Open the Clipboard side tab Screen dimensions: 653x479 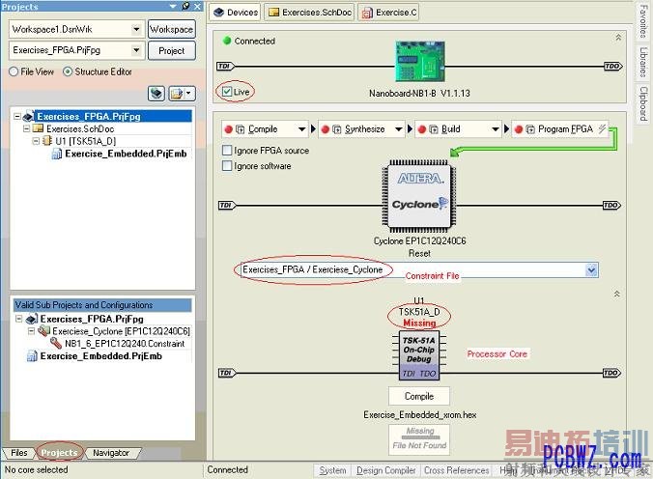point(644,103)
